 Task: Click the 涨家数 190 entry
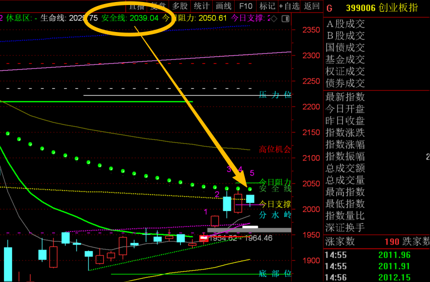[362, 241]
